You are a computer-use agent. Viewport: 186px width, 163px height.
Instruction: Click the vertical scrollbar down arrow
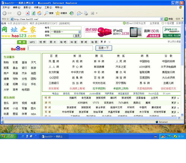(x=182, y=115)
